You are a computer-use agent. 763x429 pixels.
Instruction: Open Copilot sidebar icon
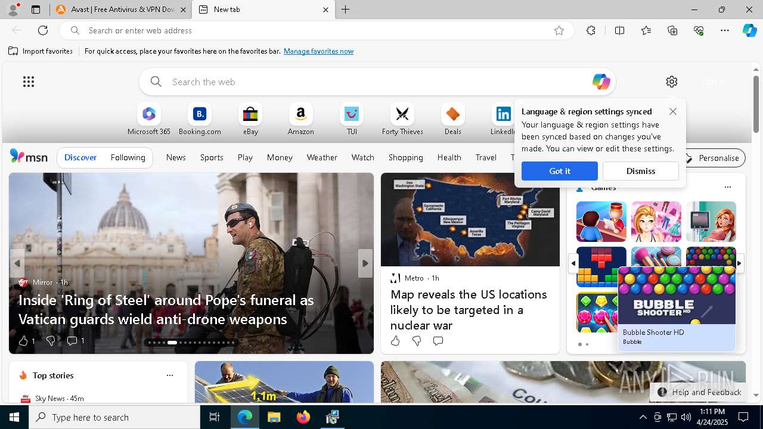pos(749,30)
